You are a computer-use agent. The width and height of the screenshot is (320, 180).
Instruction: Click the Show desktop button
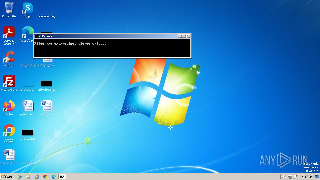[317, 177]
